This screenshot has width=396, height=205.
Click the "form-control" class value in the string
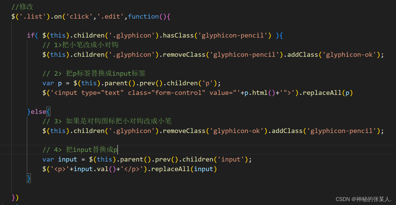tap(180, 93)
